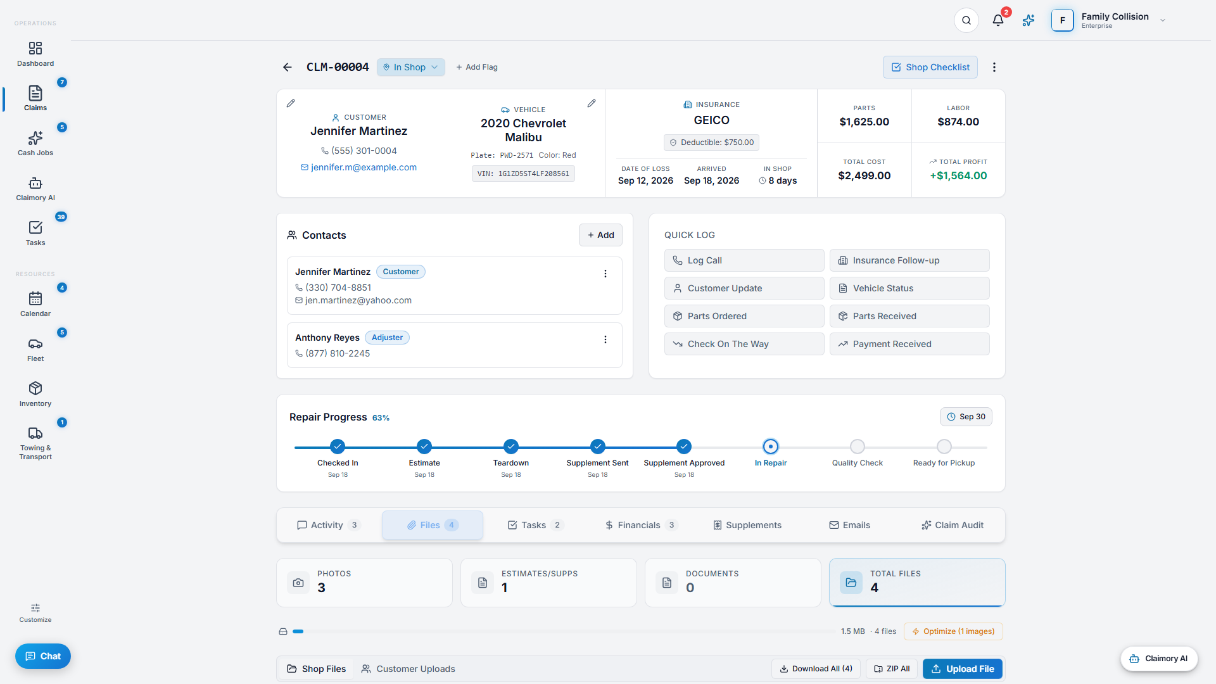Click the Shop Checklist button
Screen dimensions: 1216x684
[930, 67]
